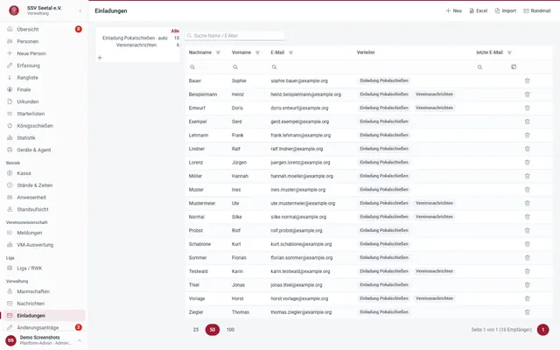
Task: View Statistik page
Action: [44, 138]
